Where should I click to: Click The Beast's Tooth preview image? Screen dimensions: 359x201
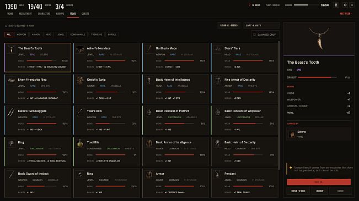319,39
